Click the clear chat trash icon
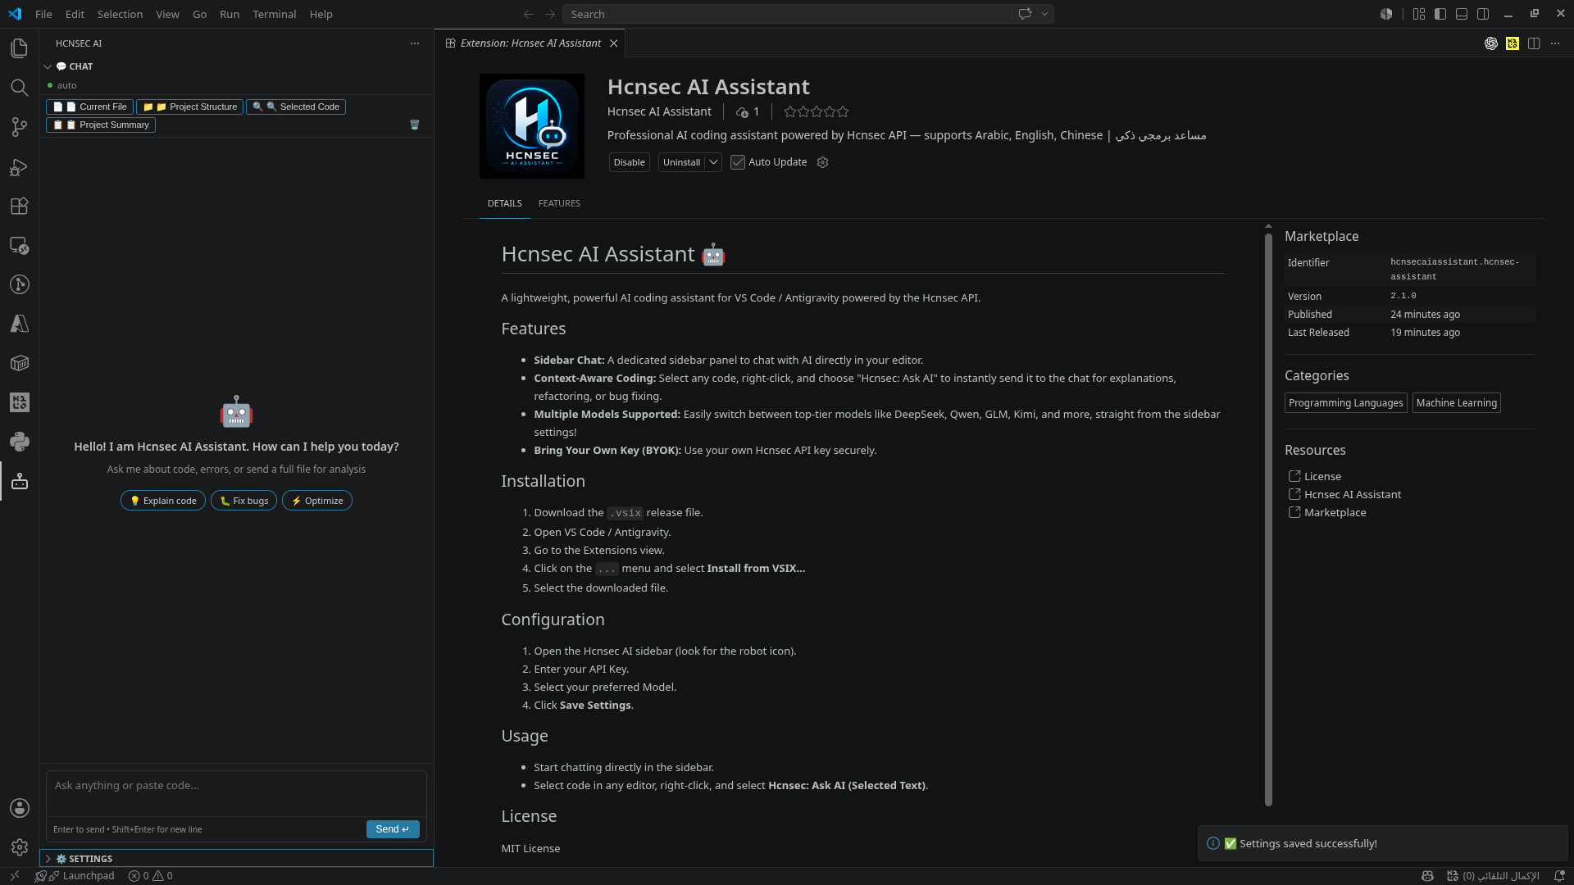The image size is (1574, 885). [x=415, y=125]
